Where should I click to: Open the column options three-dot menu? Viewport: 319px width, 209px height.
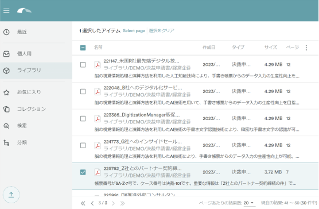(x=306, y=48)
